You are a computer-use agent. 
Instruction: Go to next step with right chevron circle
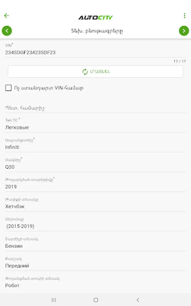[184, 31]
